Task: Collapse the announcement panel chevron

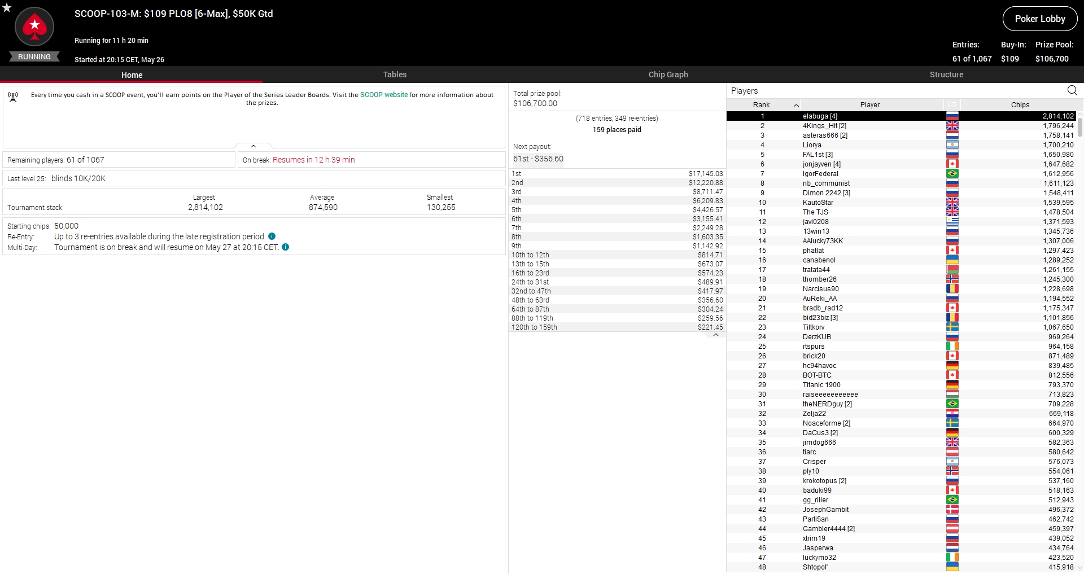Action: click(253, 146)
